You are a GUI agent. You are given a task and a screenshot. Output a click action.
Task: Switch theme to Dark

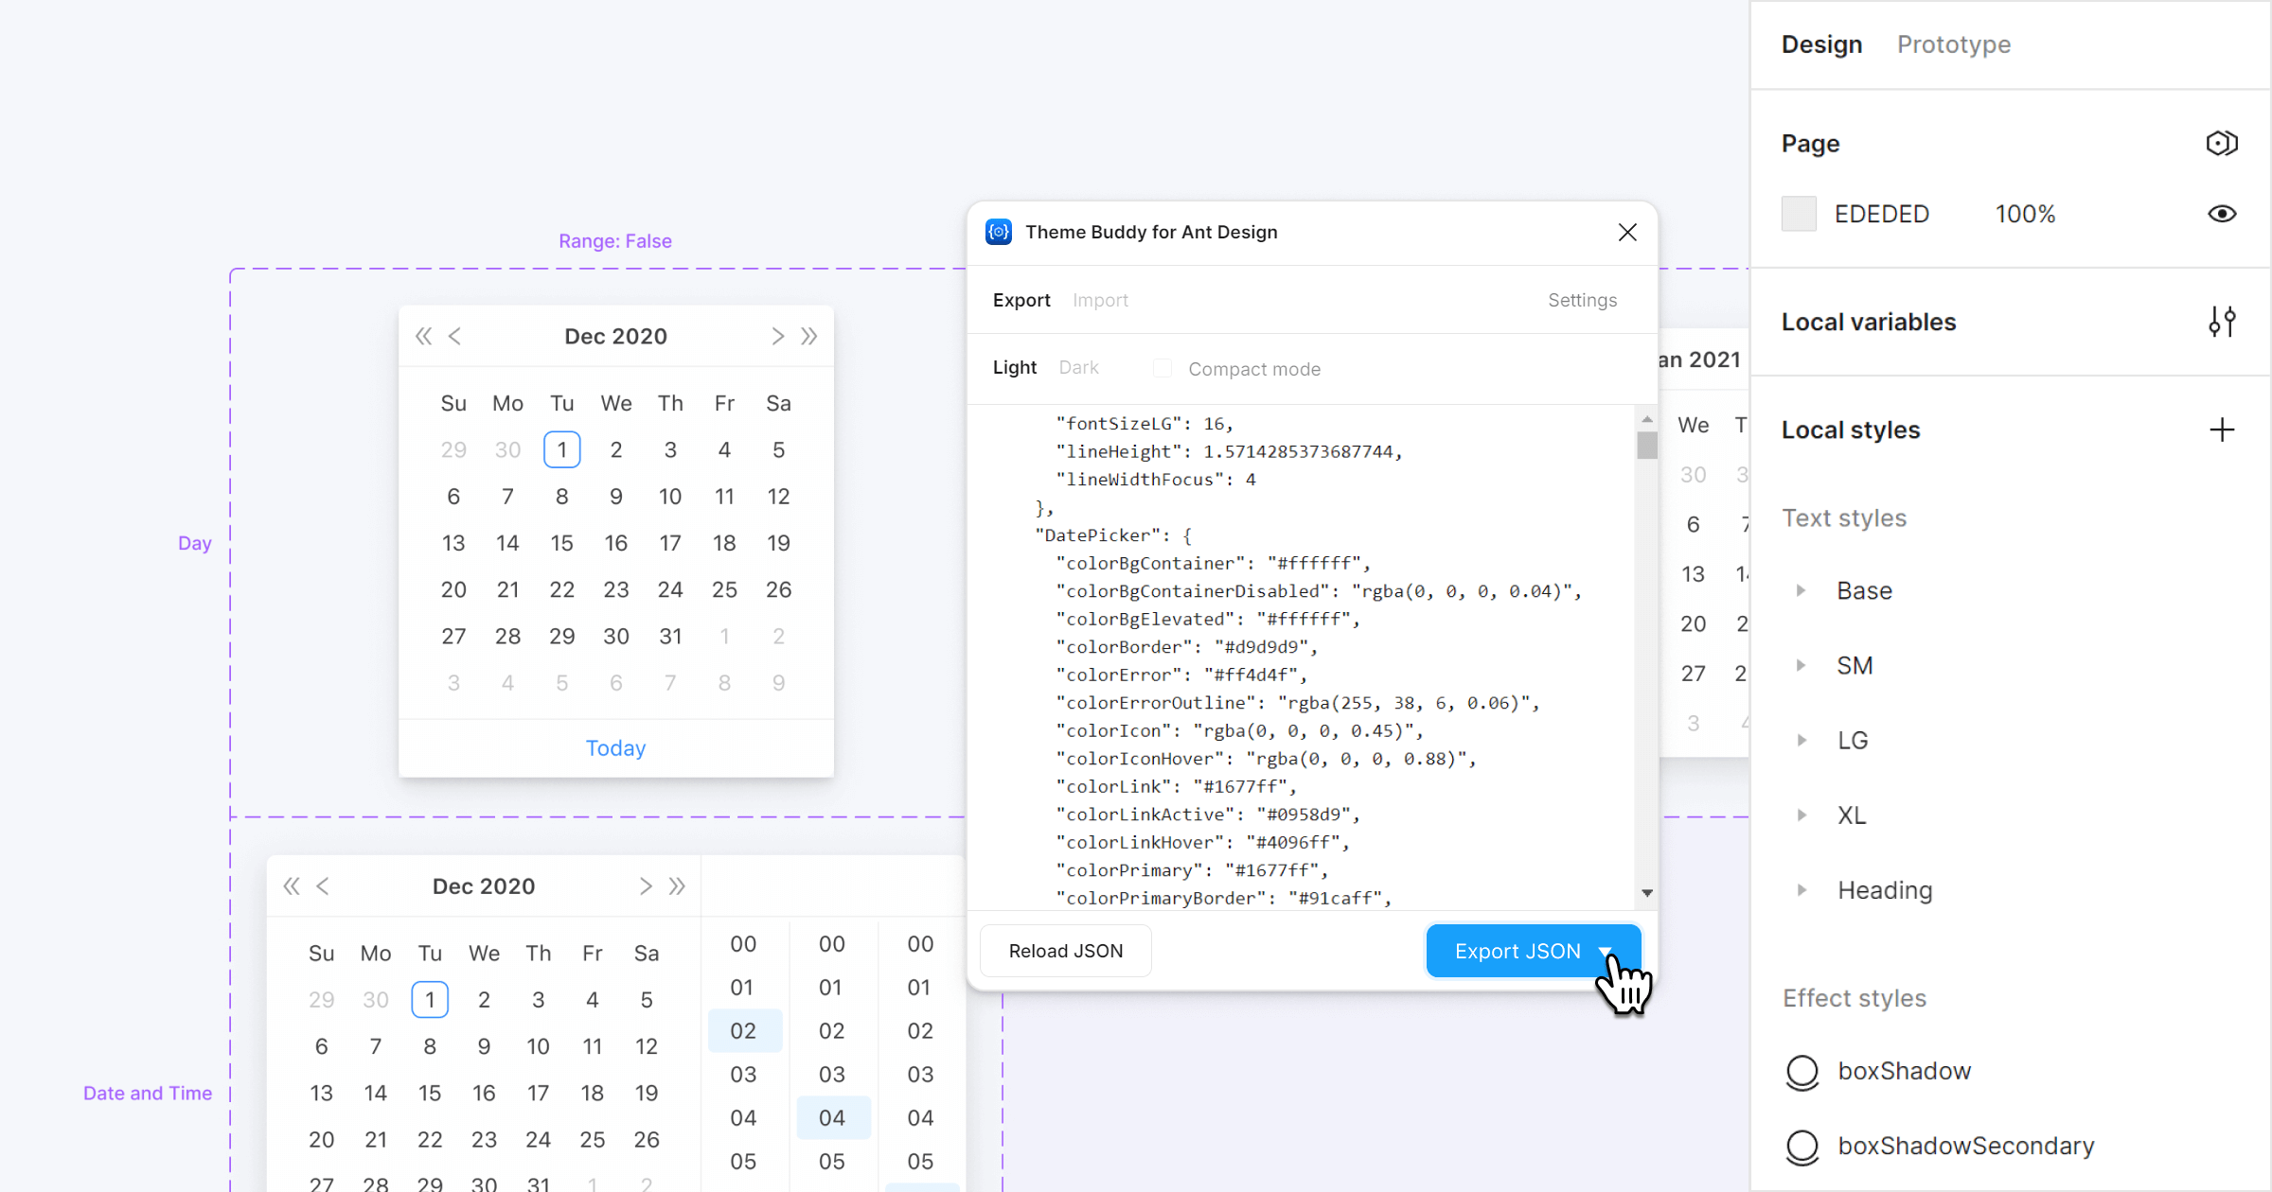click(x=1078, y=367)
